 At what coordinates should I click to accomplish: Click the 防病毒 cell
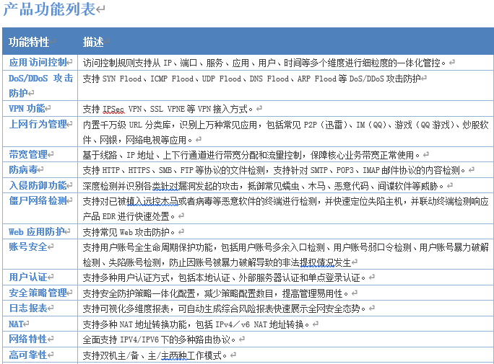tap(40, 169)
